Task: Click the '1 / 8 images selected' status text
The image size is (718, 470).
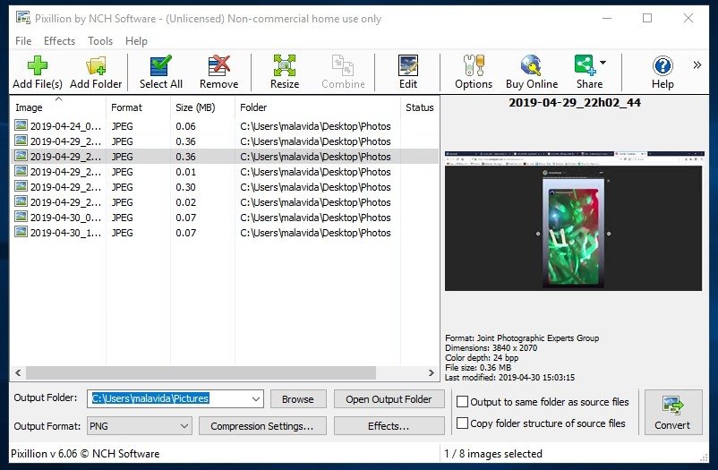Action: [493, 454]
